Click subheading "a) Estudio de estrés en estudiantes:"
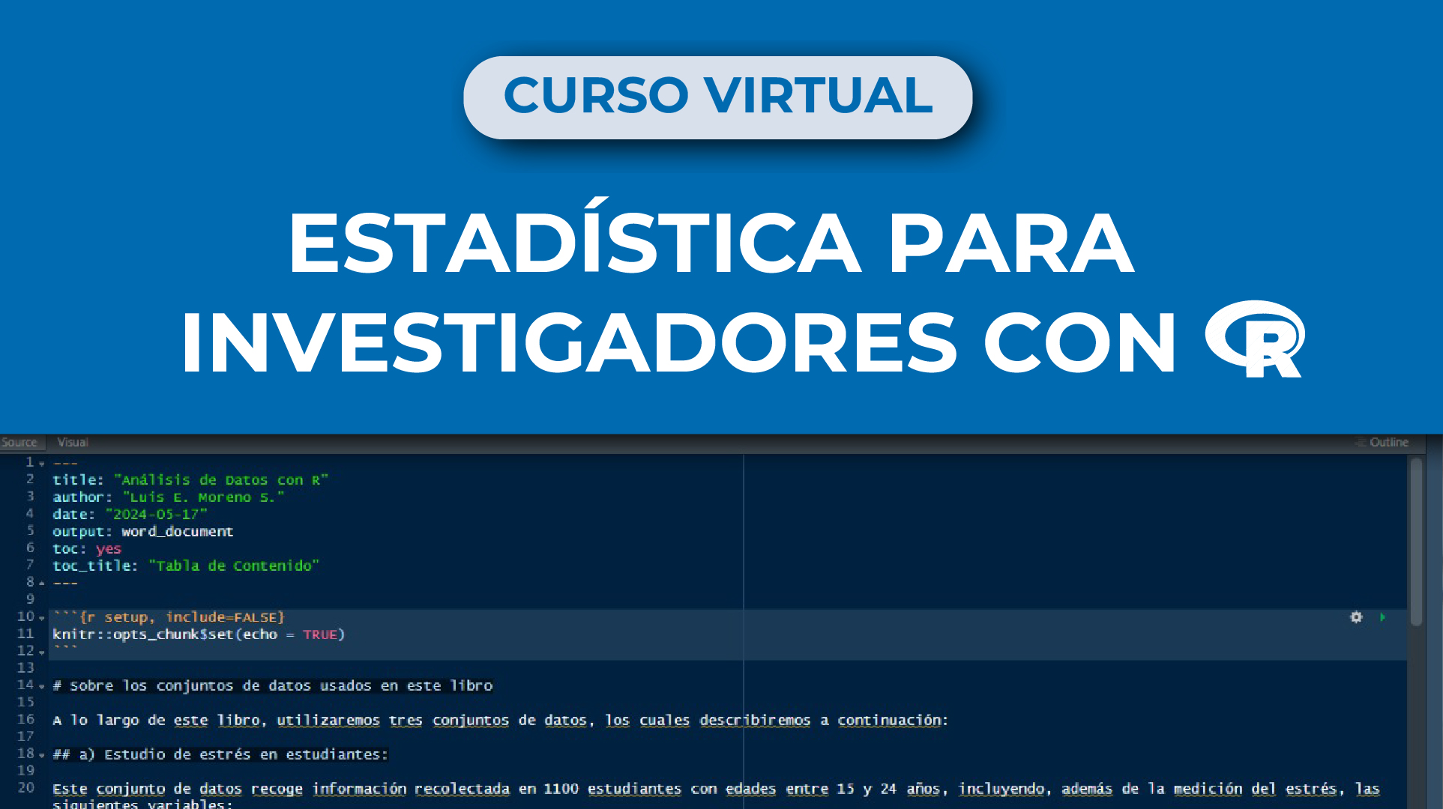This screenshot has width=1443, height=809. tap(220, 755)
